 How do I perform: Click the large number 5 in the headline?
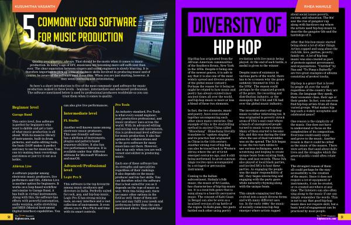[x=29, y=29]
